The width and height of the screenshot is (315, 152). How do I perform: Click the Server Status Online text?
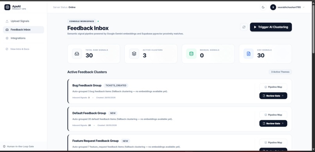[64, 7]
